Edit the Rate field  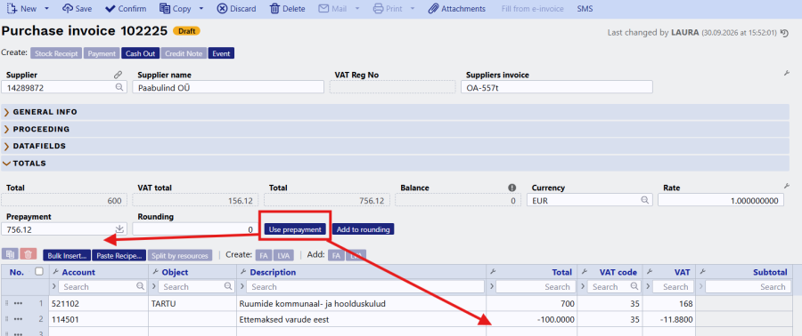[721, 200]
